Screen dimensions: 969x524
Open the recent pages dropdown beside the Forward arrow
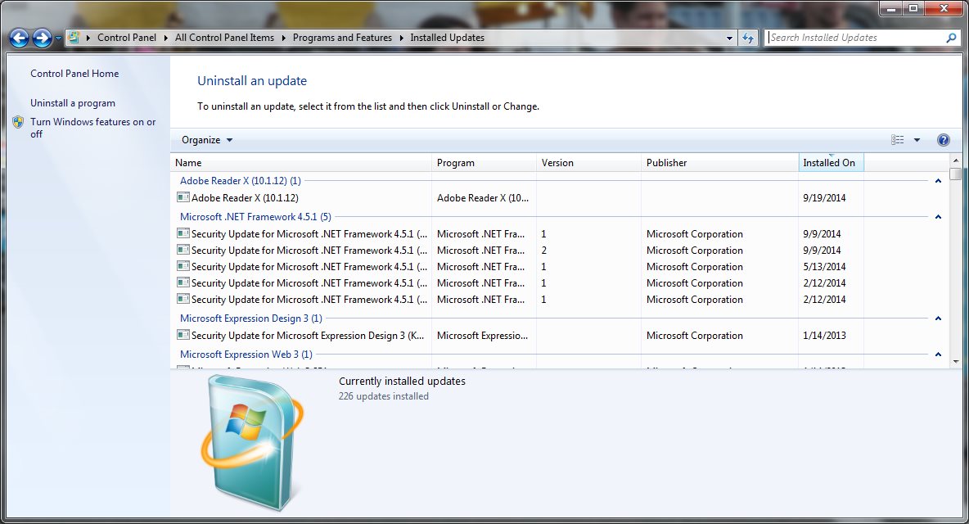[58, 38]
